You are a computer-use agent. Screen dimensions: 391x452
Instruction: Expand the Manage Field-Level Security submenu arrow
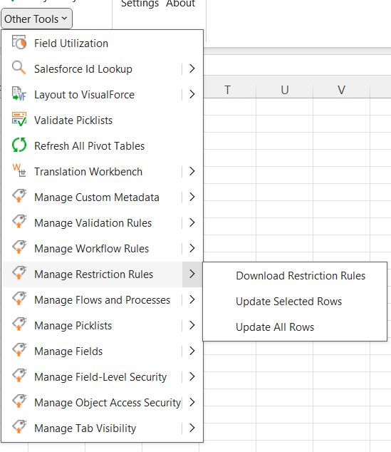click(192, 376)
